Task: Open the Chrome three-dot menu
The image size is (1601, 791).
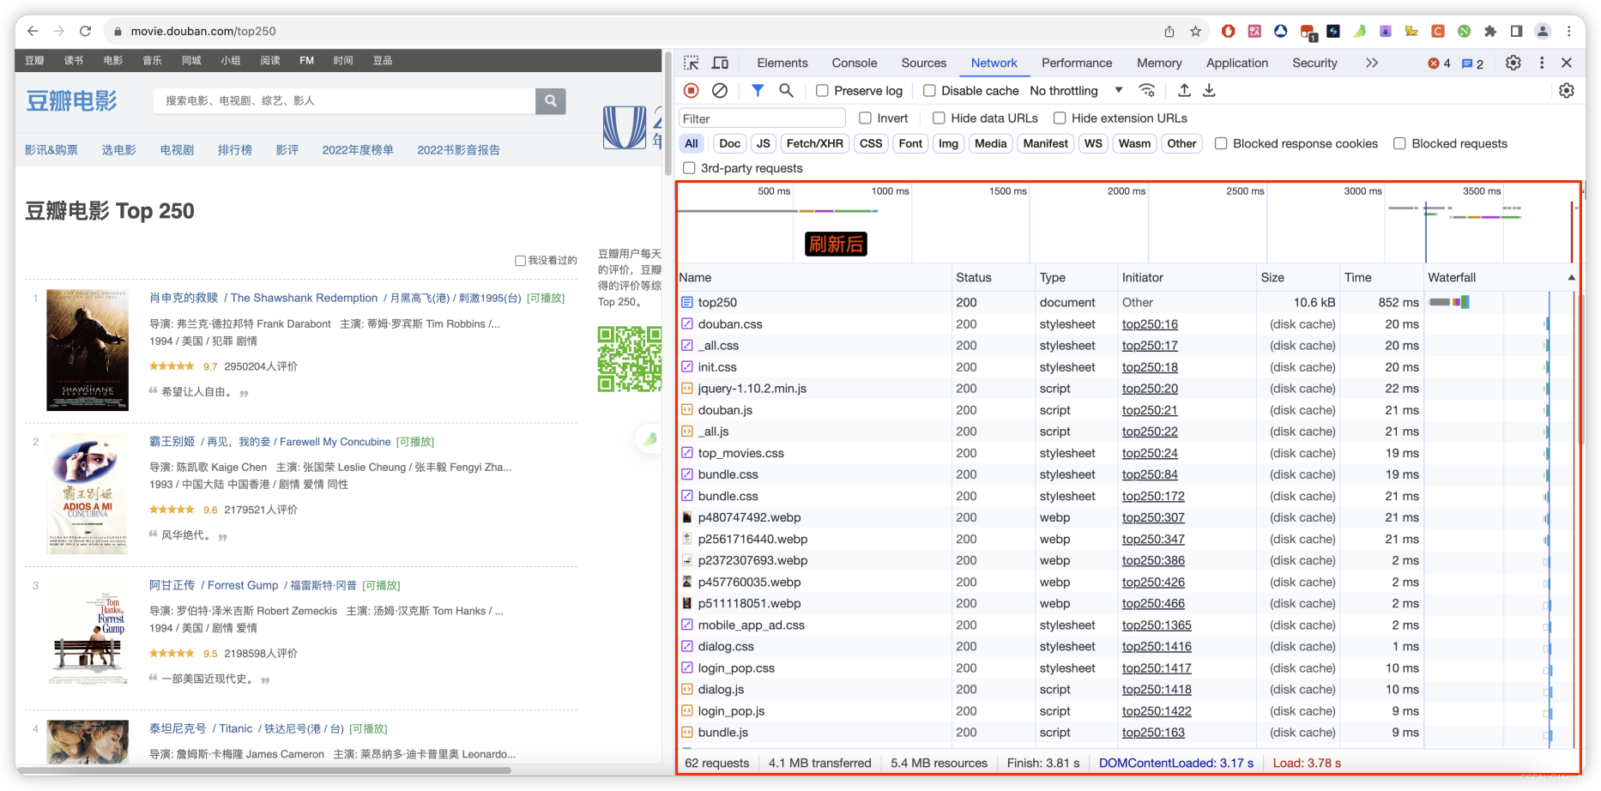Action: [1568, 31]
